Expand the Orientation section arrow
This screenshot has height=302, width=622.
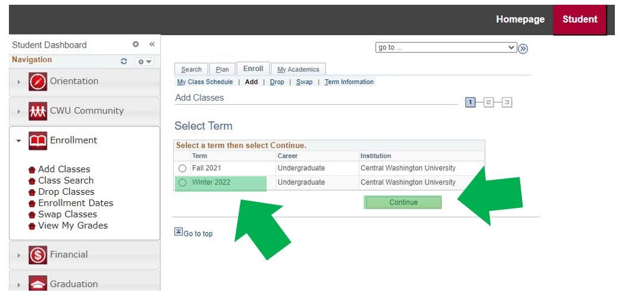[x=18, y=82]
